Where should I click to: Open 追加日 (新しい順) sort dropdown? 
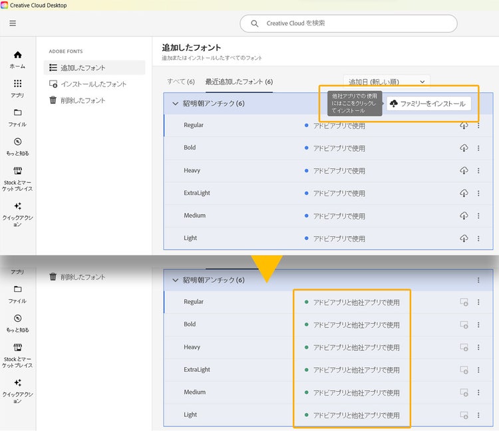(x=387, y=82)
